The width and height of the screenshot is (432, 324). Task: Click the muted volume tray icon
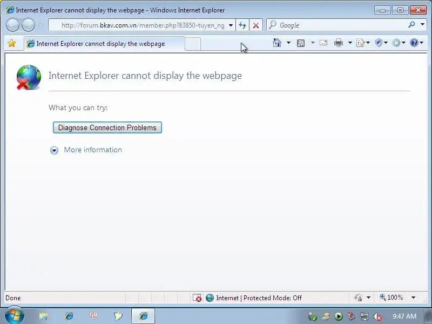377,316
